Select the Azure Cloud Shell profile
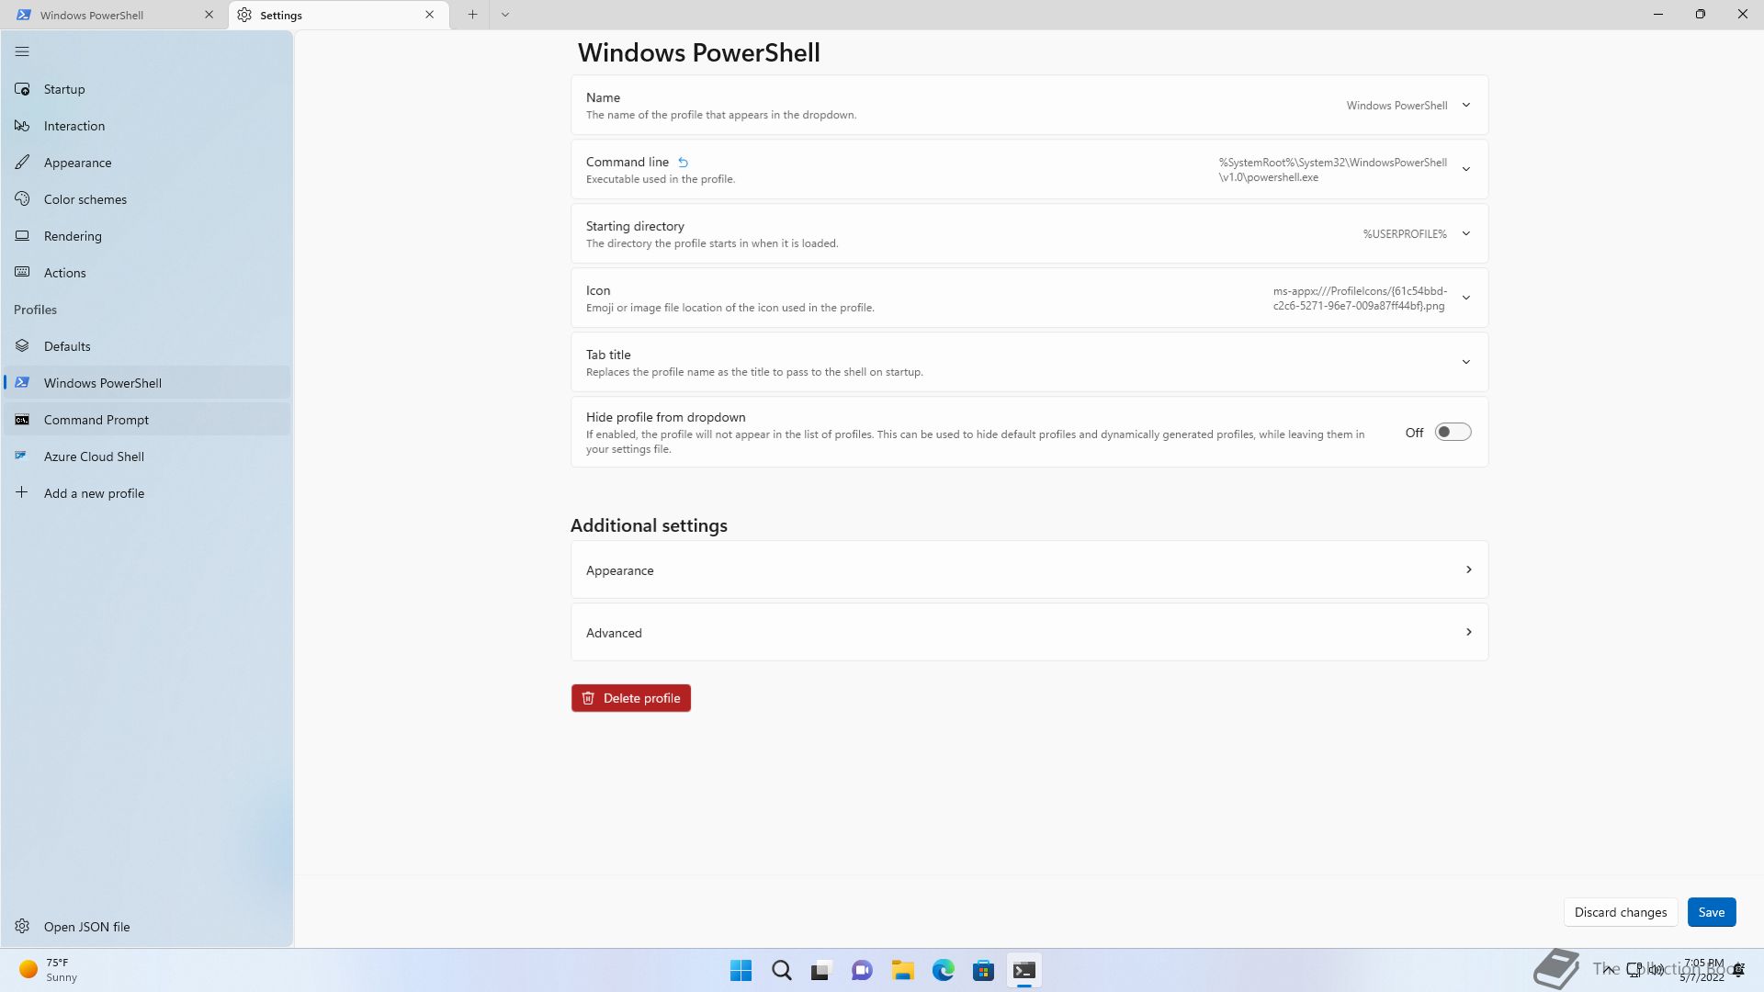 coord(147,457)
